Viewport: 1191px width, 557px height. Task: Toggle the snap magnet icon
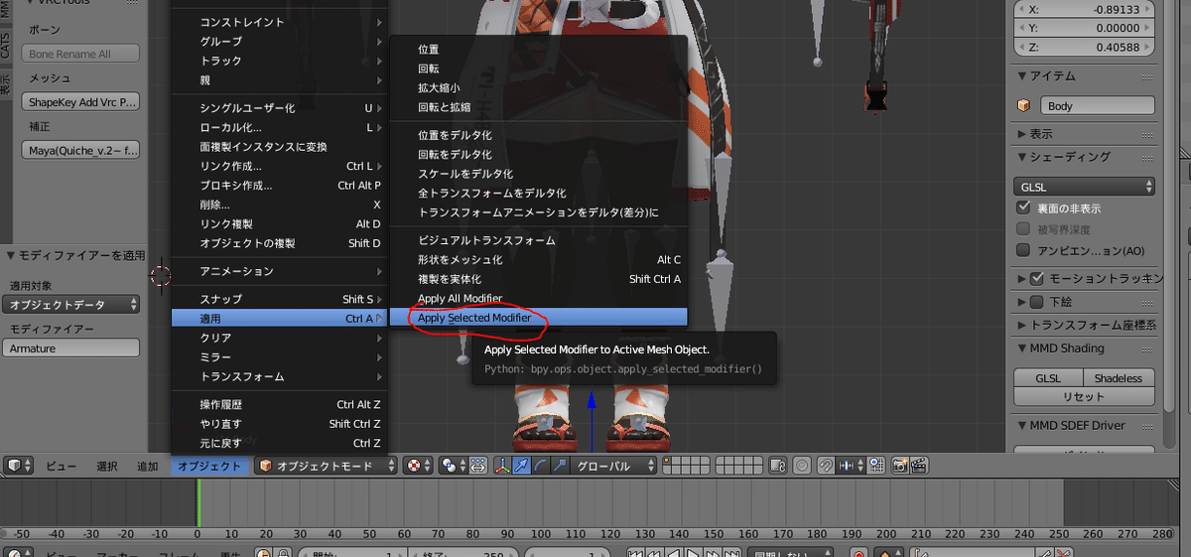[827, 466]
